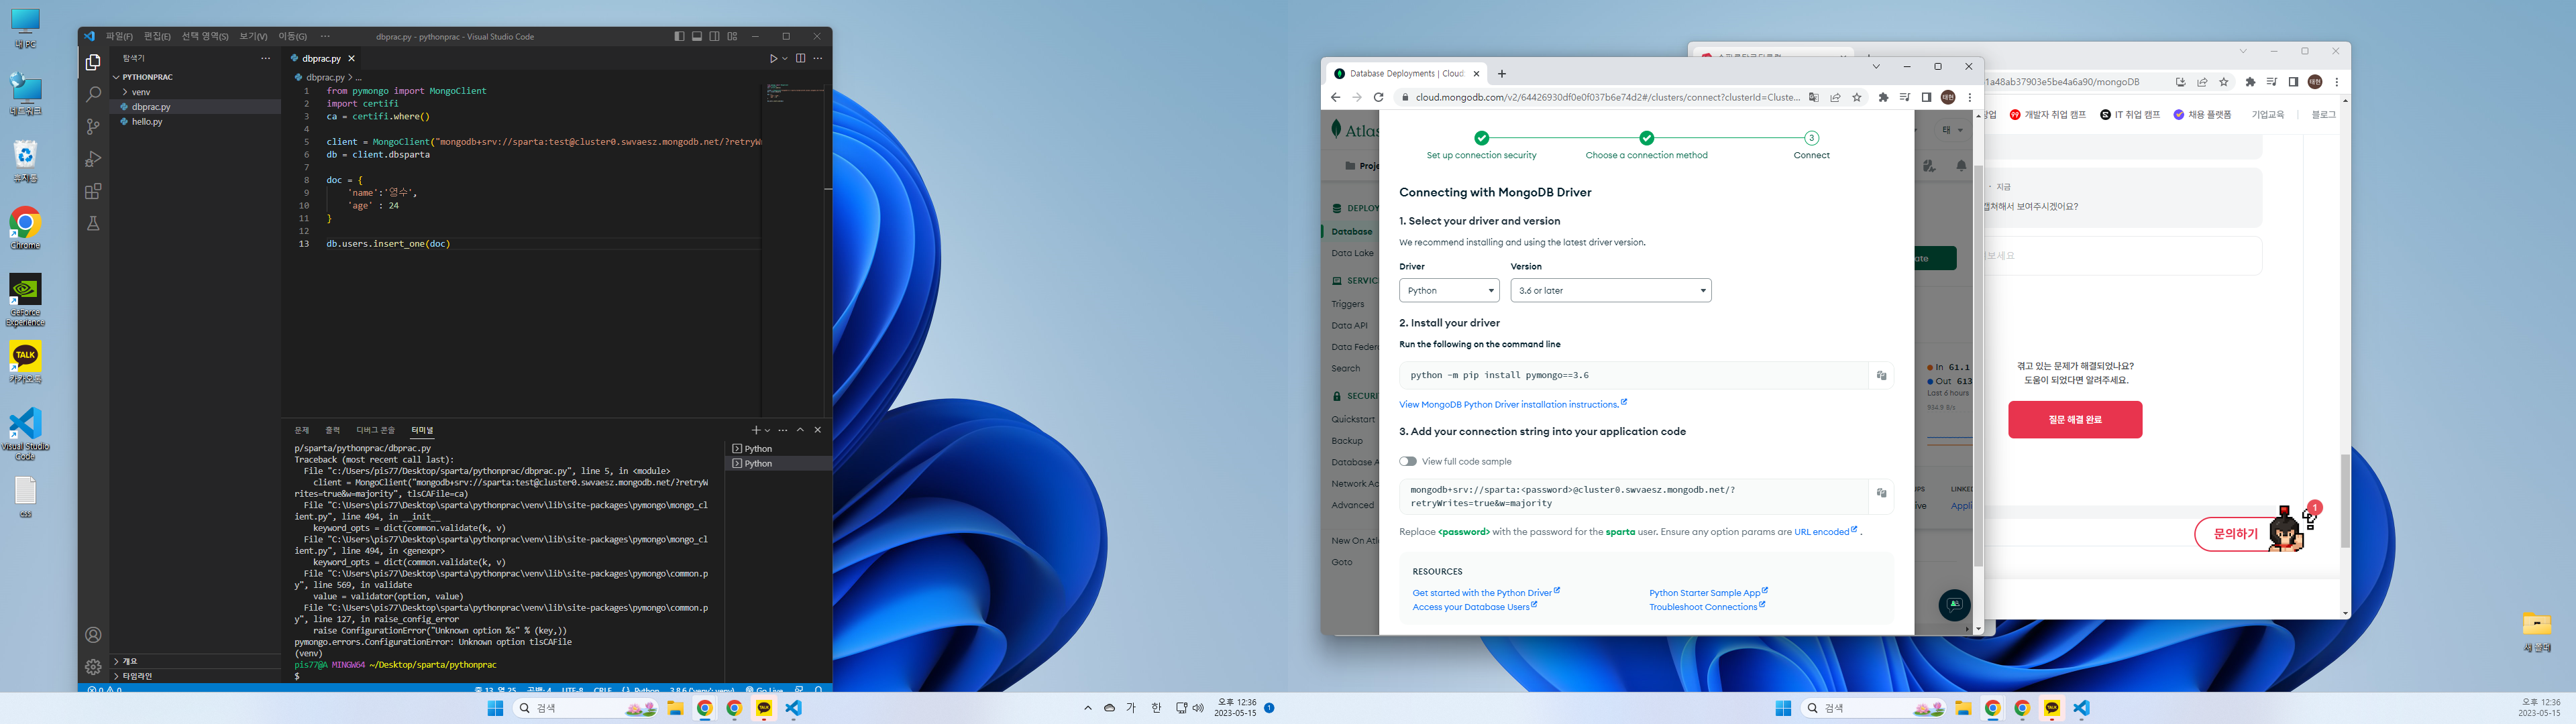Open Get started with the Python Driver link
The width and height of the screenshot is (2576, 724).
[x=1485, y=593]
